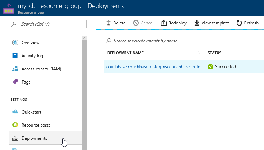
Task: Click the sidebar scrollbar up arrow
Action: pos(84,38)
